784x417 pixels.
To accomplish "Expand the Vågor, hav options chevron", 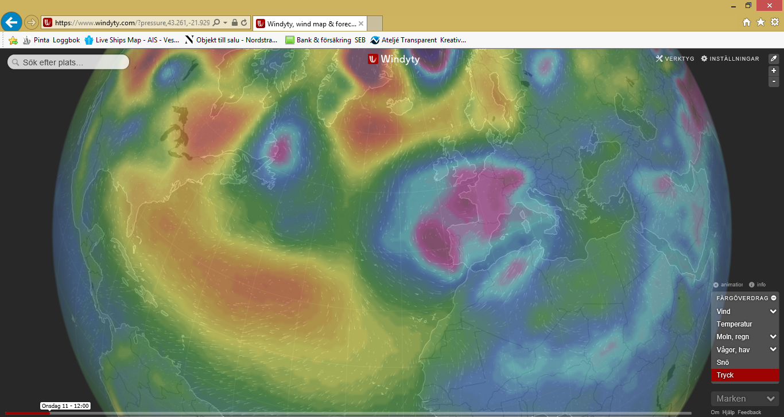I will [x=773, y=349].
